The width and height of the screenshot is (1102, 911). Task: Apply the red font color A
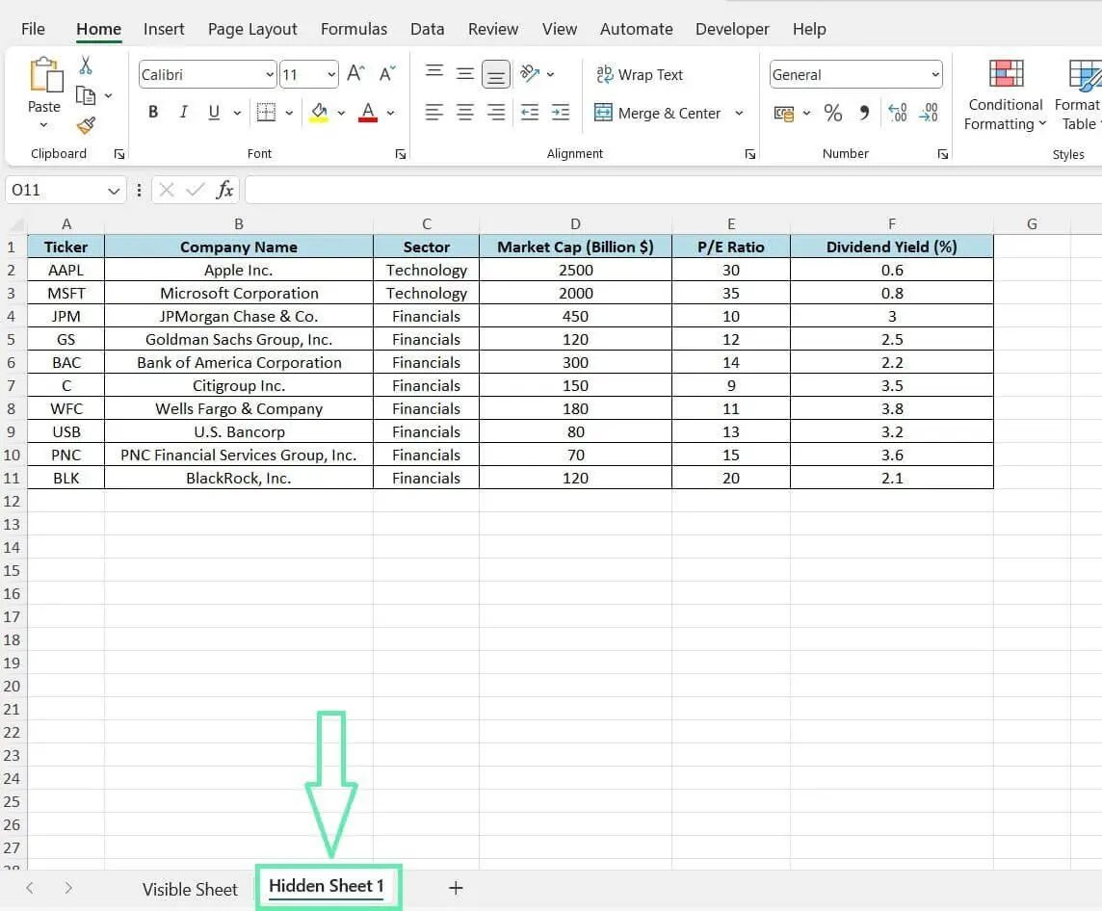click(368, 113)
